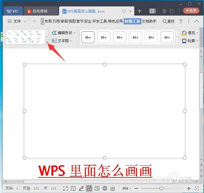Screen dimensions: 204x193
Task: Expand the shapes gallery list
Action: pyautogui.click(x=47, y=42)
